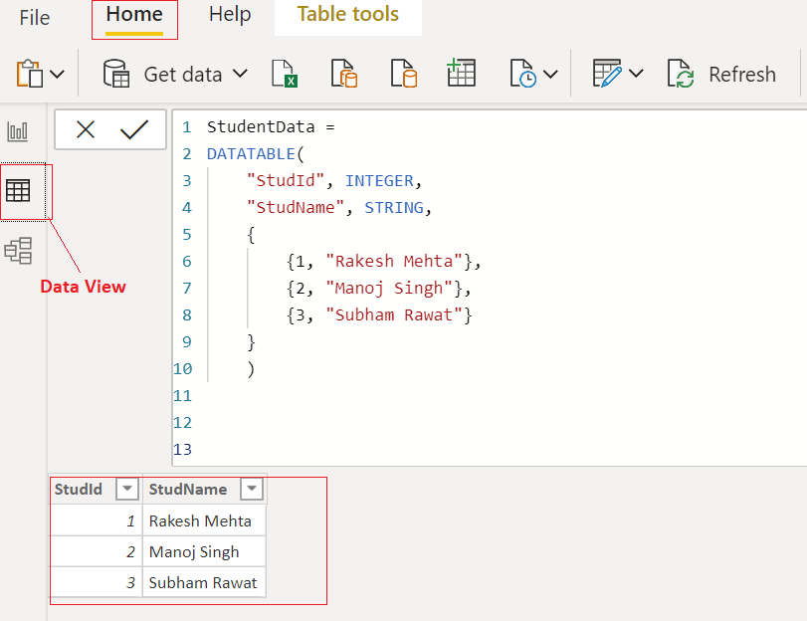The image size is (807, 621).
Task: Click the "Rakesh Mehta" string in formula
Action: point(394,261)
